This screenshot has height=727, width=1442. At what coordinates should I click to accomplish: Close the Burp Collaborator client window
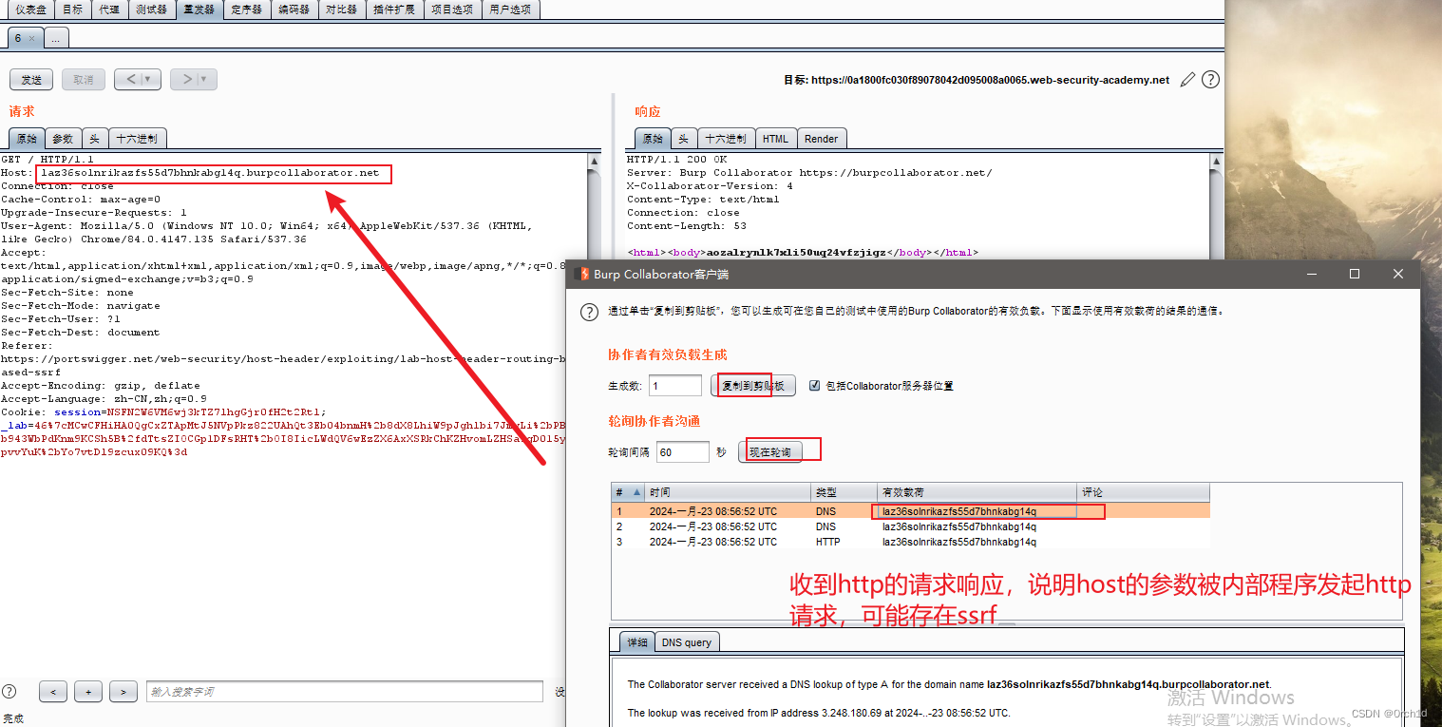click(1398, 274)
